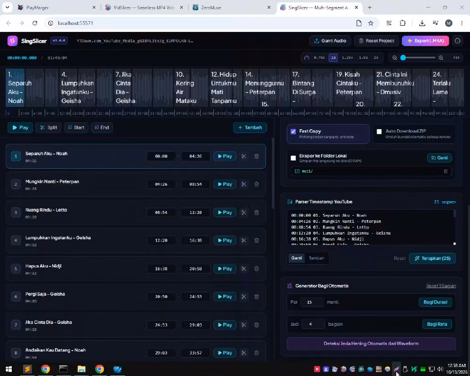Screen dimensions: 470x376
Task: Click the waveform zoom slider
Action: coord(418,57)
